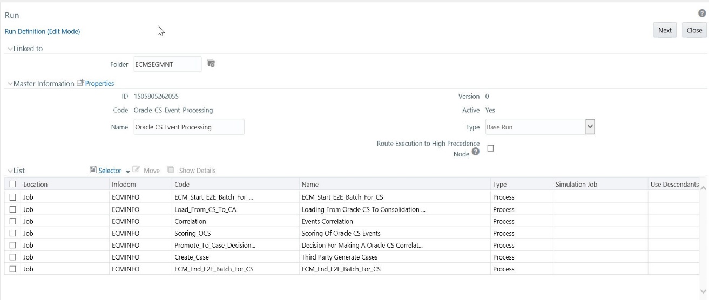Click the Code value Oracle_CS_Event_Processing
Screen dimensions: 709x300
click(x=173, y=110)
